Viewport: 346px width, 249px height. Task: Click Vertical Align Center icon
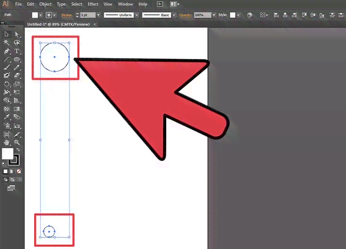click(313, 15)
